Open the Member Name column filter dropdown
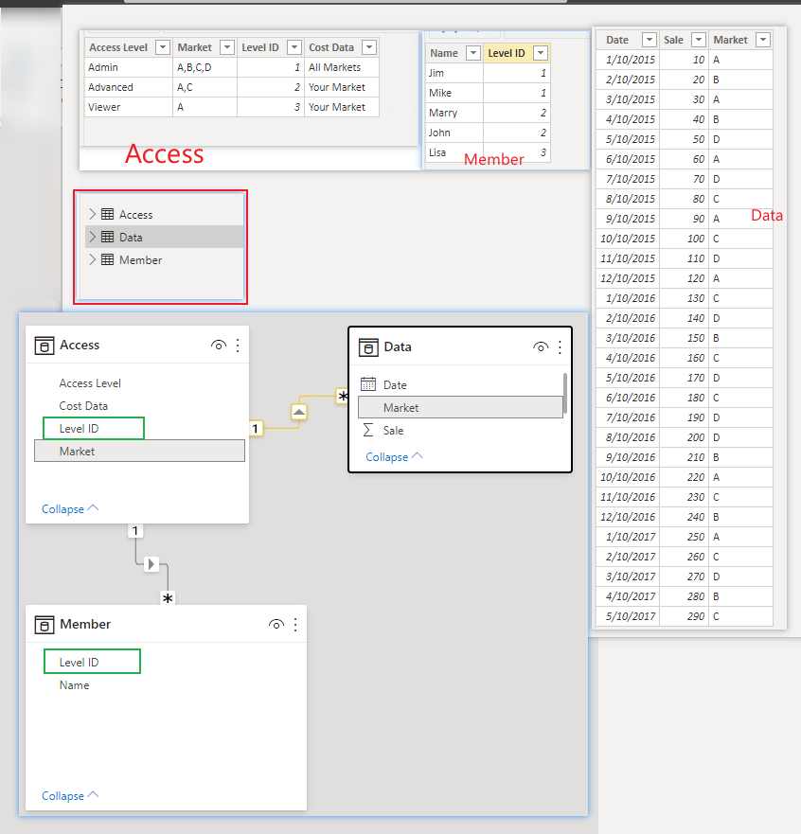 point(473,53)
